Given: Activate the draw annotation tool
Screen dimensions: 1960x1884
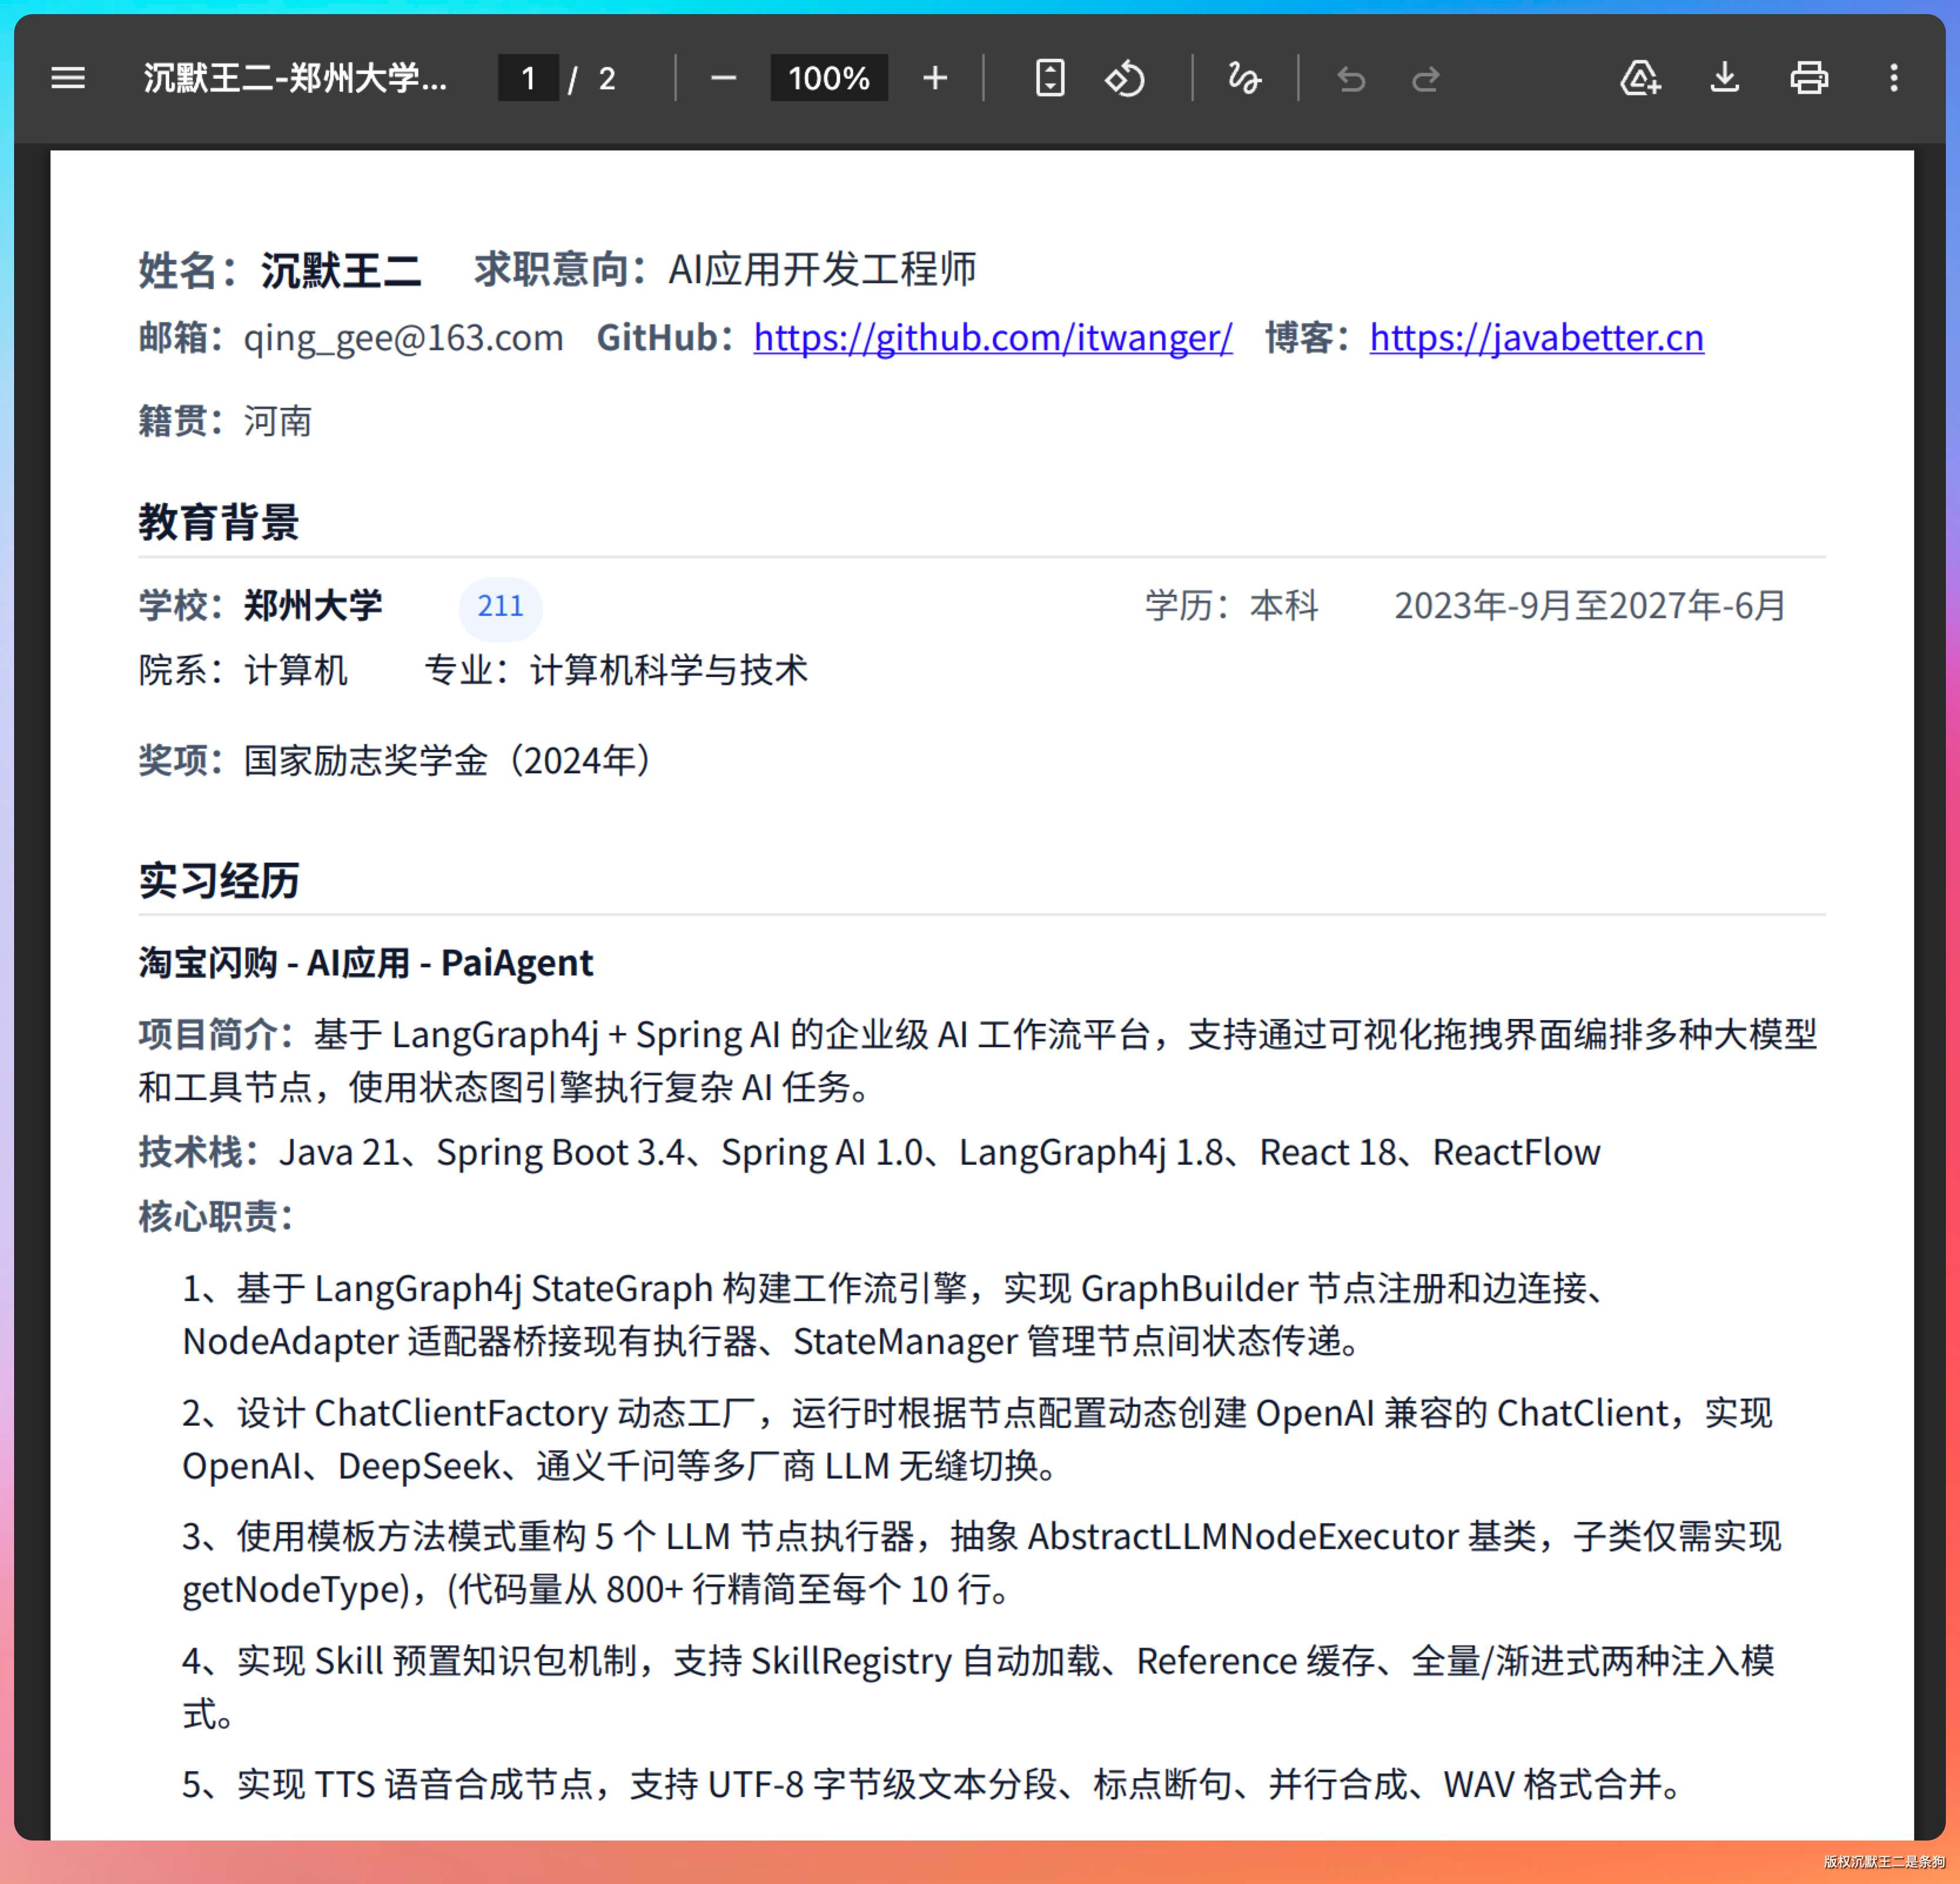Looking at the screenshot, I should click(1244, 78).
